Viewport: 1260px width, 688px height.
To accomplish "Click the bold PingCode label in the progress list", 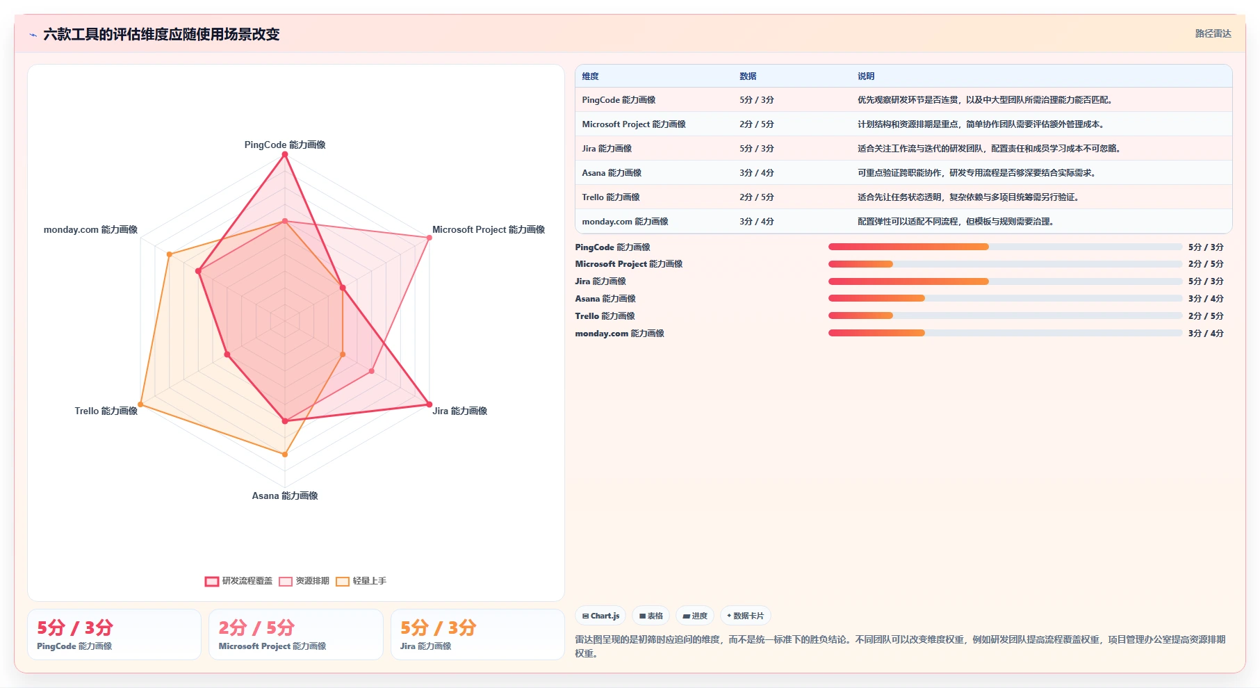I will point(612,247).
